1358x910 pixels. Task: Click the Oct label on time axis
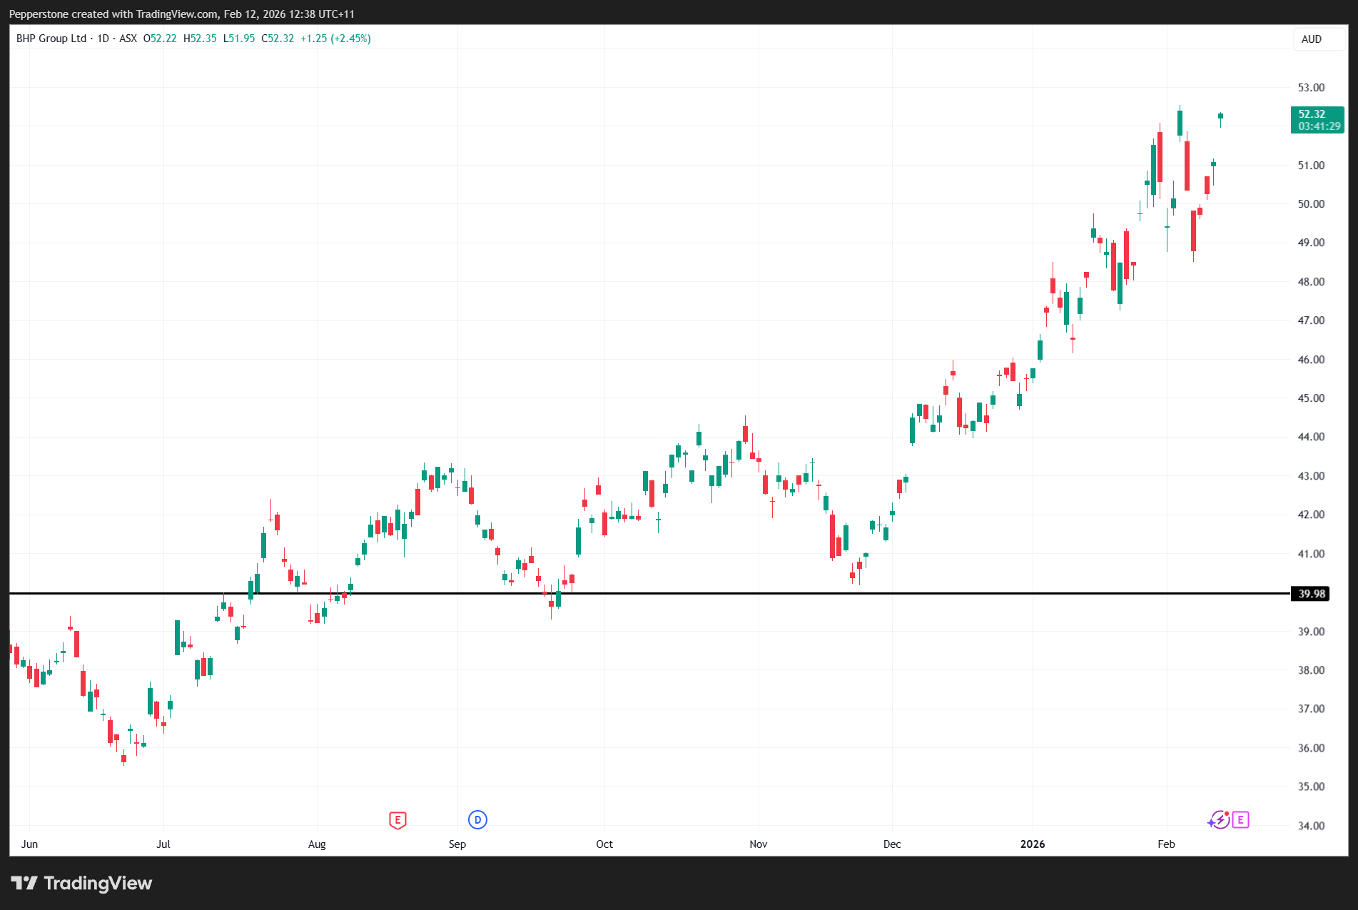click(x=604, y=844)
